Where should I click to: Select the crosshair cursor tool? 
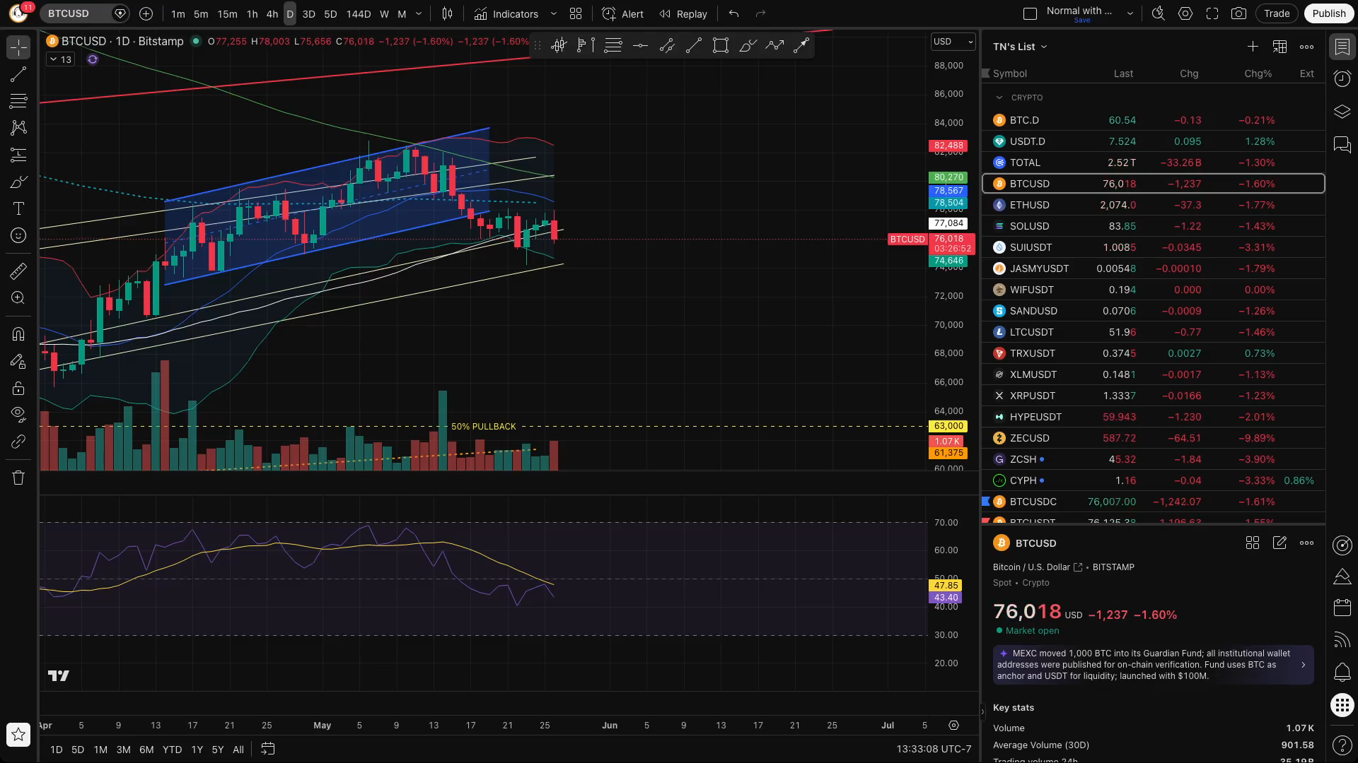(x=18, y=47)
